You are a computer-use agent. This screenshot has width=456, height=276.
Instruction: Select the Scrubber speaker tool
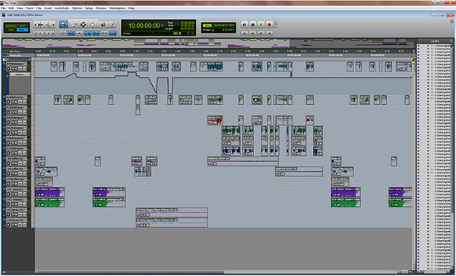click(103, 24)
